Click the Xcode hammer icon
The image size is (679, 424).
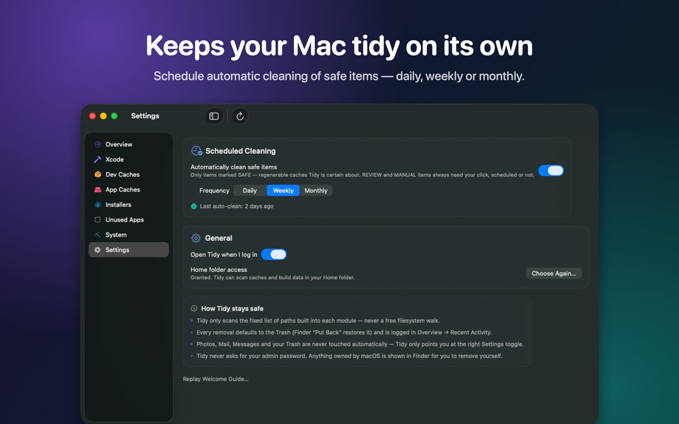(x=98, y=159)
